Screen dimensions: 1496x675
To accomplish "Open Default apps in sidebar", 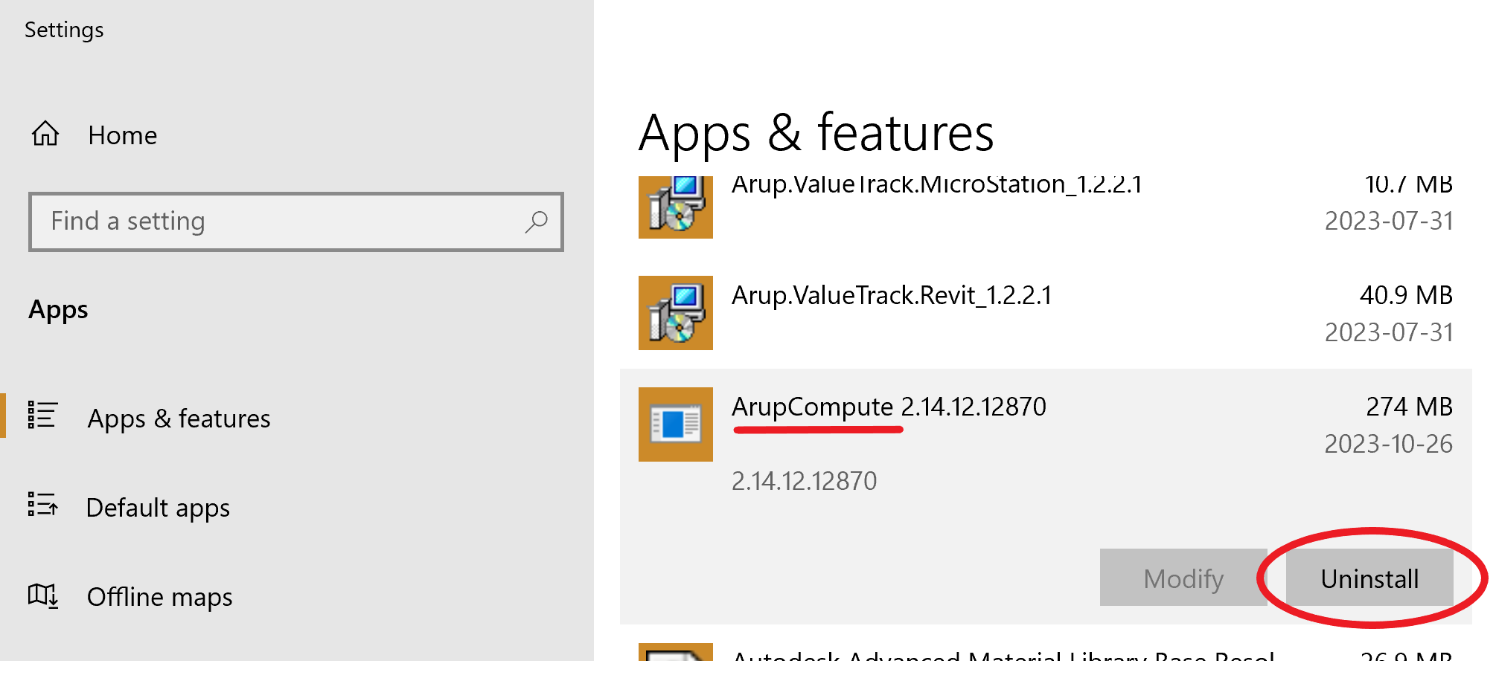I will click(x=158, y=508).
